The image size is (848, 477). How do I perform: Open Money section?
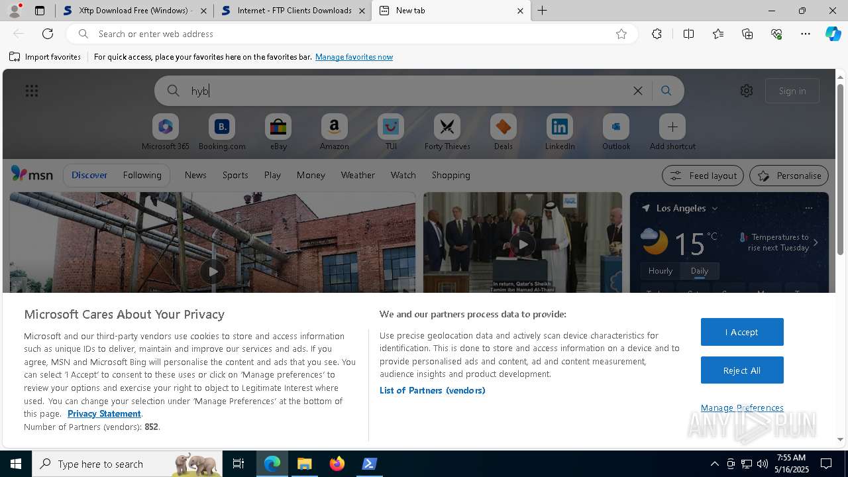click(x=311, y=175)
